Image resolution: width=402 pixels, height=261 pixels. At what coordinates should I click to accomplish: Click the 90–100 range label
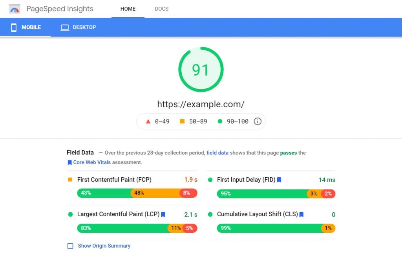coord(238,121)
